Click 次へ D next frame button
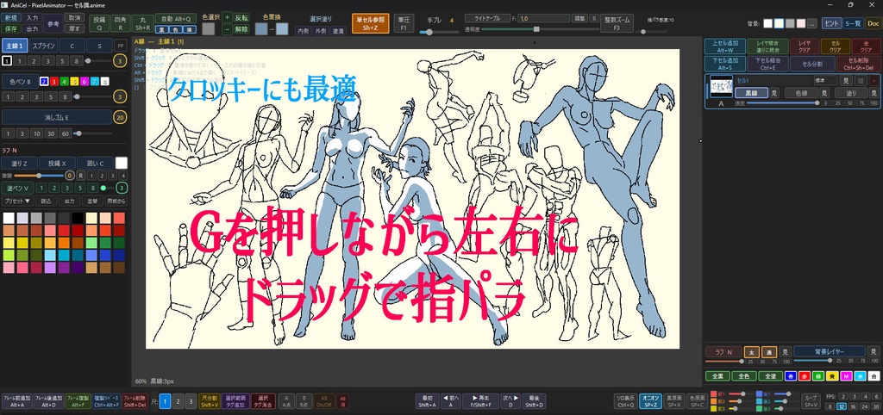This screenshot has height=415, width=883. pyautogui.click(x=510, y=400)
